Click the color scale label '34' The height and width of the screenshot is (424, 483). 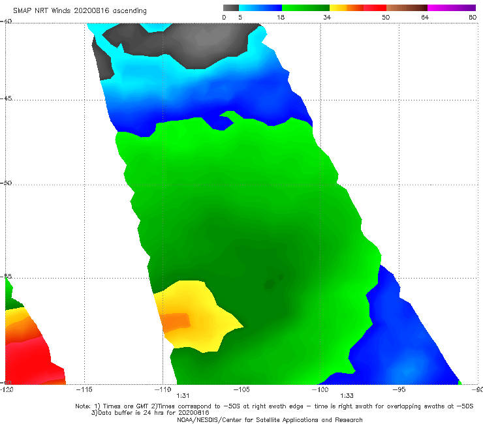point(327,17)
